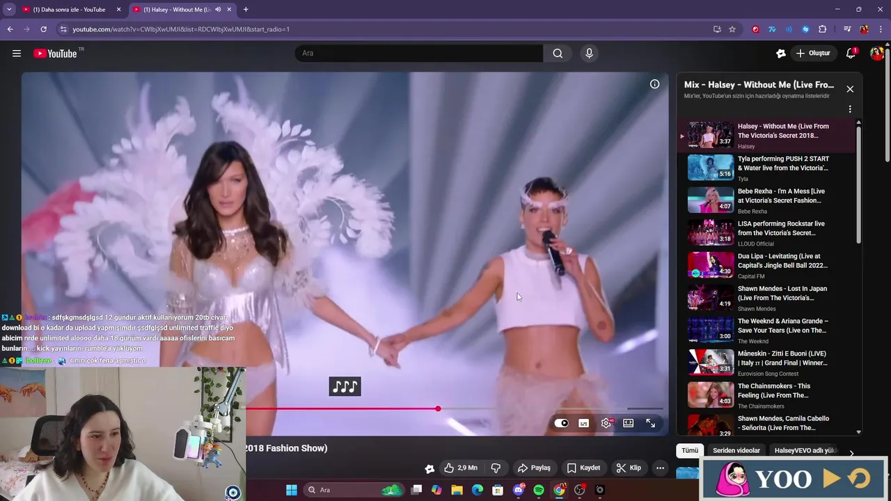
Task: Start voice search with the microphone
Action: pos(589,54)
